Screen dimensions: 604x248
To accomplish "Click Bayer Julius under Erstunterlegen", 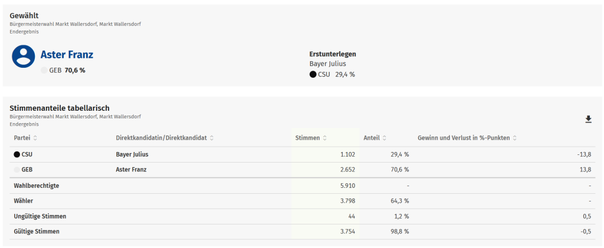I will (x=328, y=64).
